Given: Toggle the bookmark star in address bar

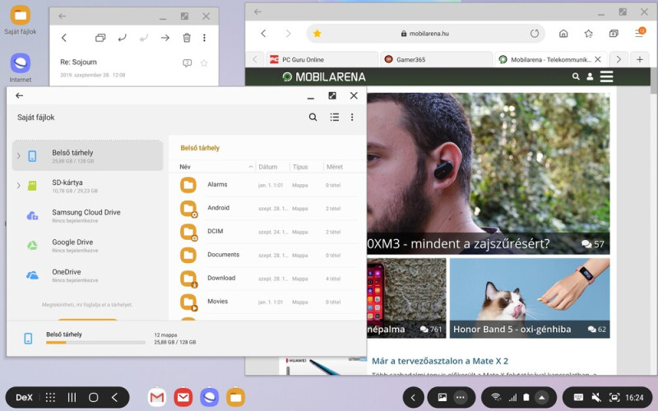Looking at the screenshot, I should click(317, 34).
